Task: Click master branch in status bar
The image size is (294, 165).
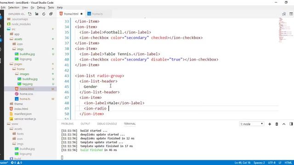Action: (x=4, y=163)
